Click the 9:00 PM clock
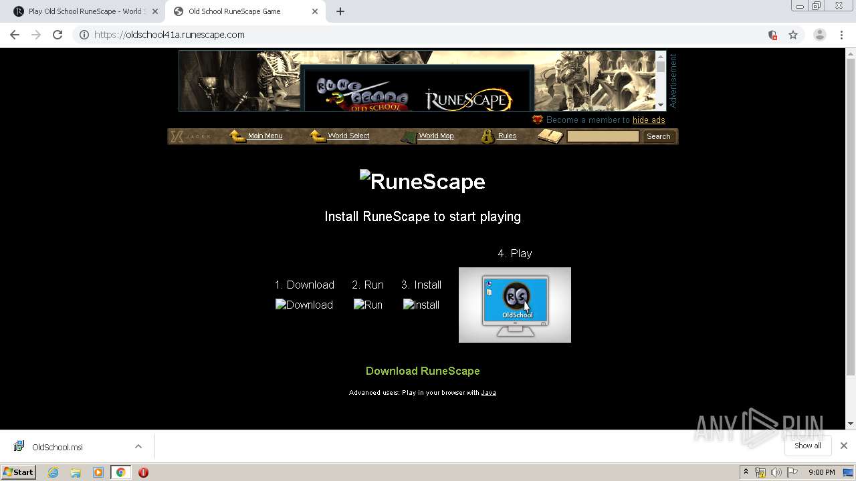Image resolution: width=856 pixels, height=481 pixels. 821,472
